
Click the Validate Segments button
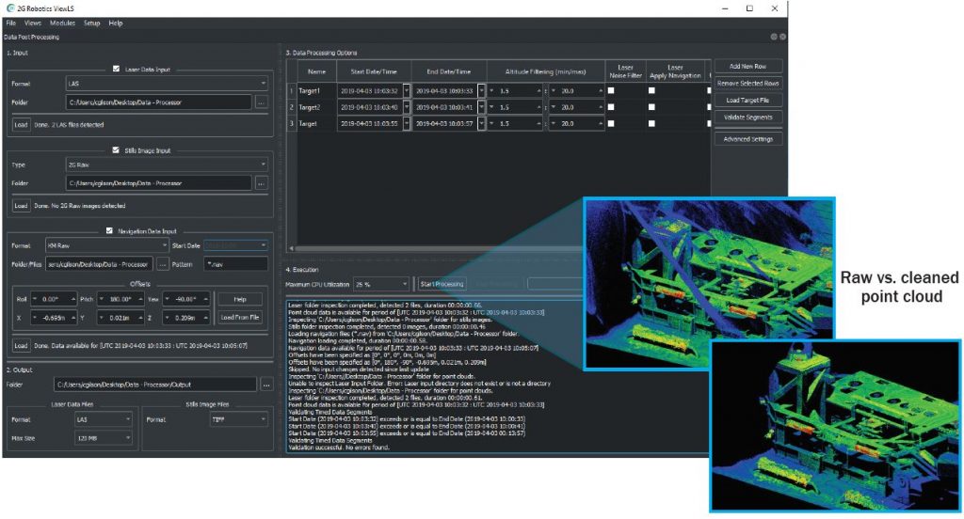point(748,117)
